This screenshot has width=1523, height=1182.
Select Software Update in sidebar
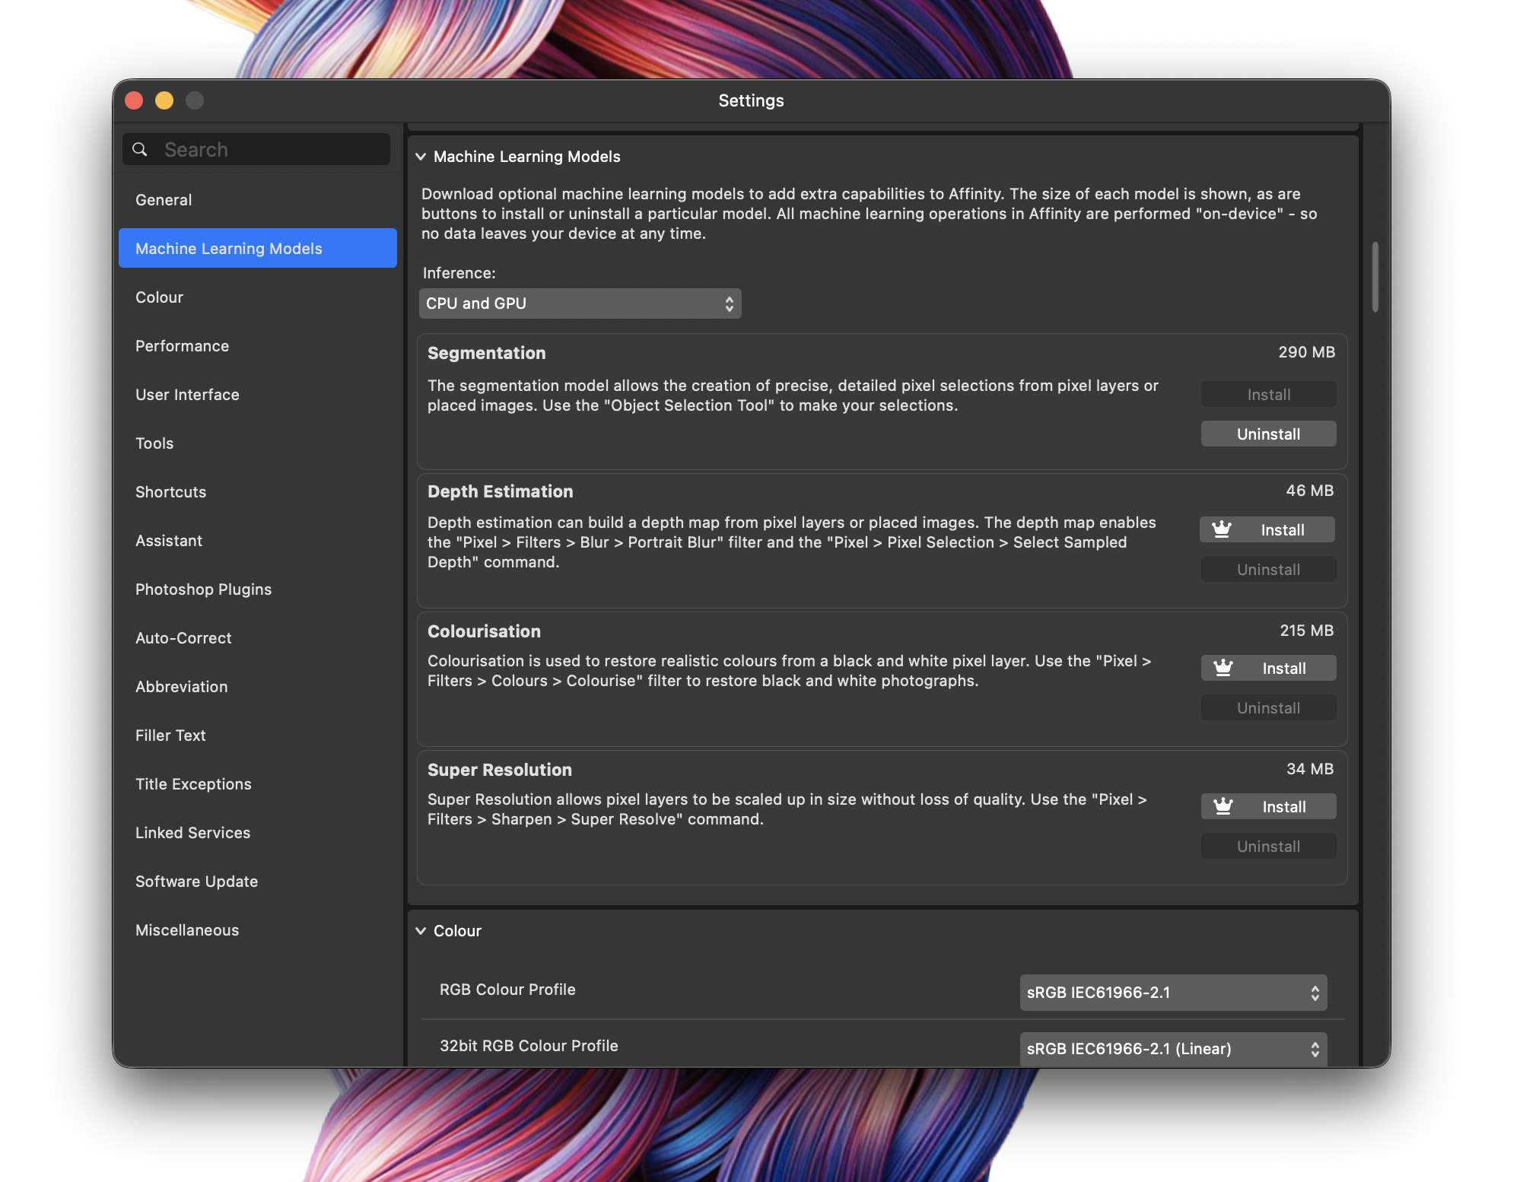tap(196, 882)
